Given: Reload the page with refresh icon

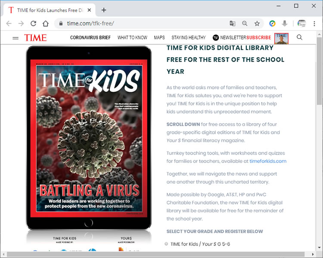Looking at the screenshot, I should pos(33,24).
